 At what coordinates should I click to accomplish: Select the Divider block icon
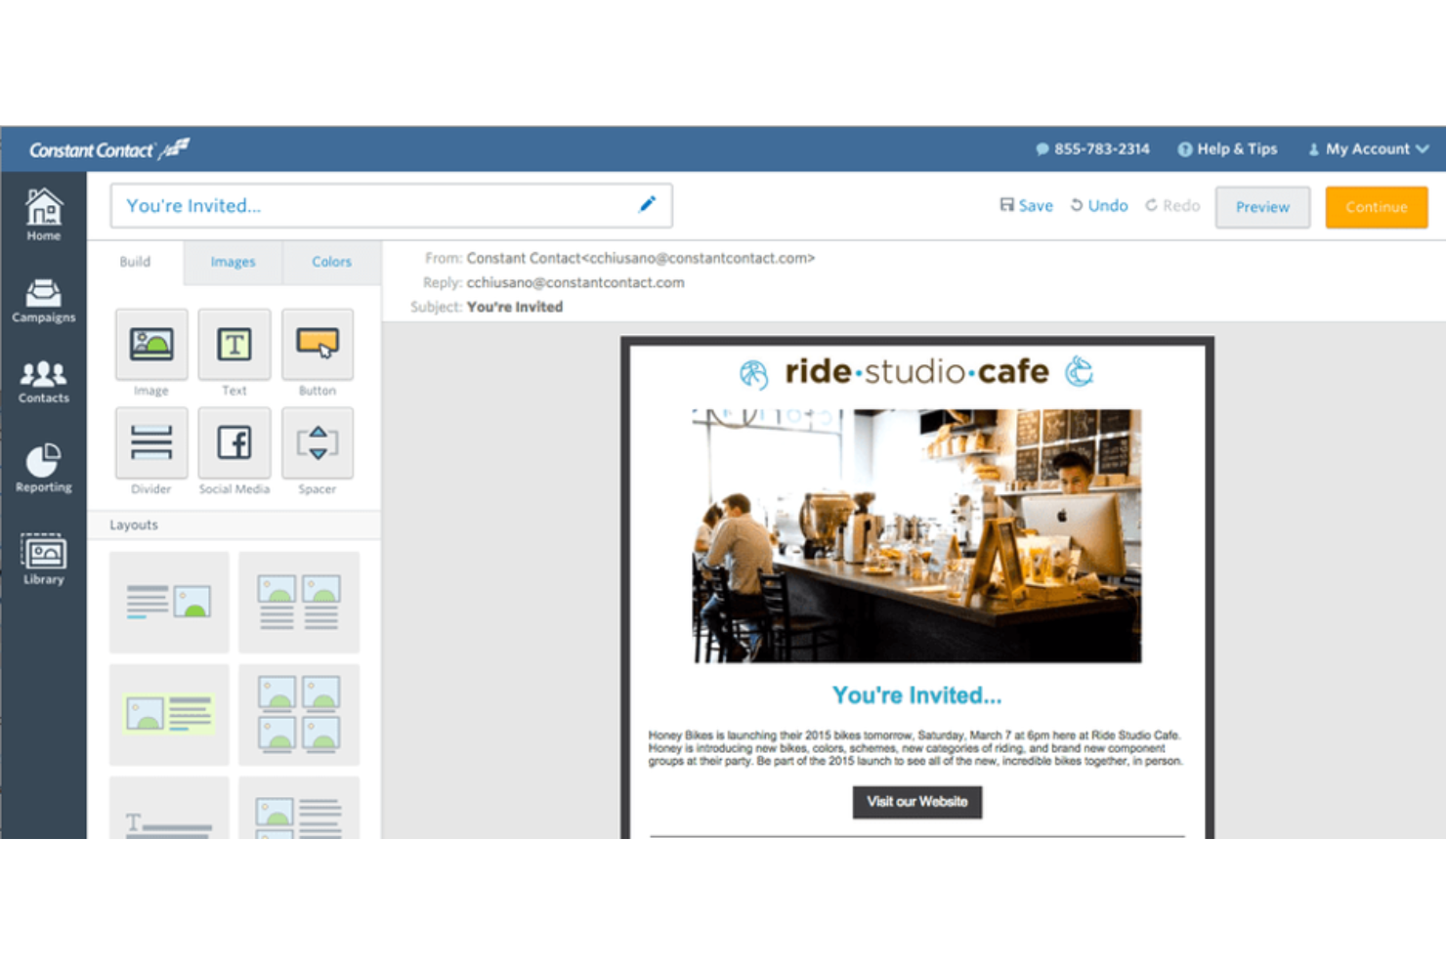pyautogui.click(x=150, y=444)
